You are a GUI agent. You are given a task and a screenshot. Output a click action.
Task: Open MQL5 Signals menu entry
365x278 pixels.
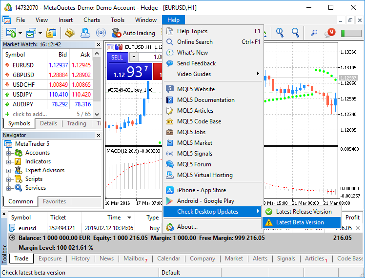(x=213, y=154)
